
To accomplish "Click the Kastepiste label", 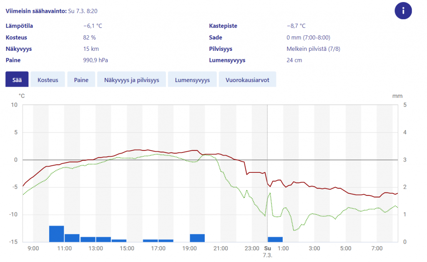I will pyautogui.click(x=223, y=26).
